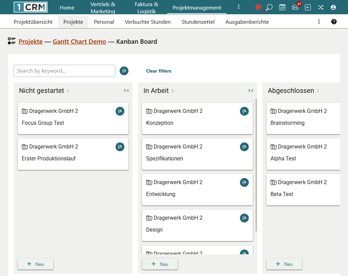Viewport: 348px width, 276px height.
Task: Open the search magnifier icon
Action: (x=269, y=7)
